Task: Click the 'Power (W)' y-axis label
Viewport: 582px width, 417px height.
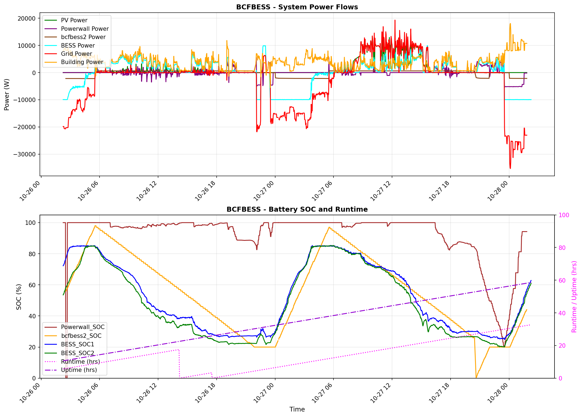Action: click(7, 95)
